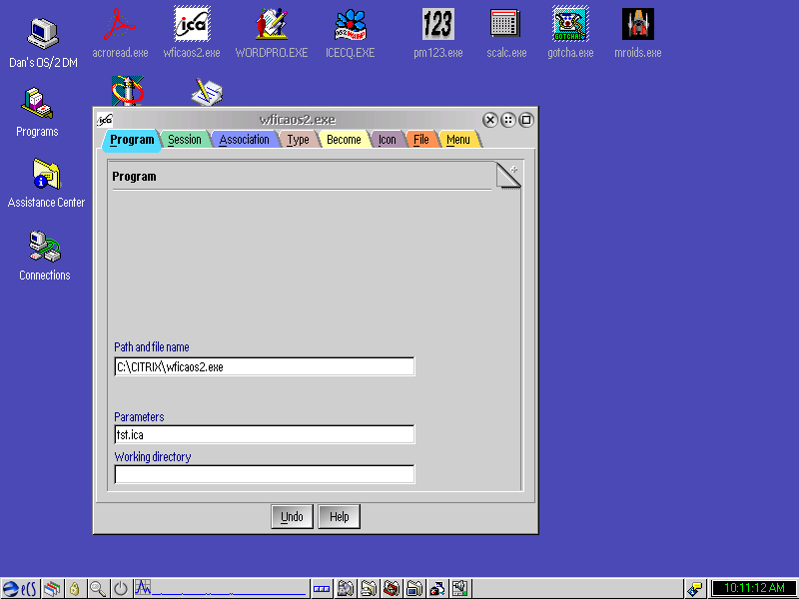The height and width of the screenshot is (599, 799).
Task: Click the hide button with four dots in title bar
Action: (x=508, y=120)
